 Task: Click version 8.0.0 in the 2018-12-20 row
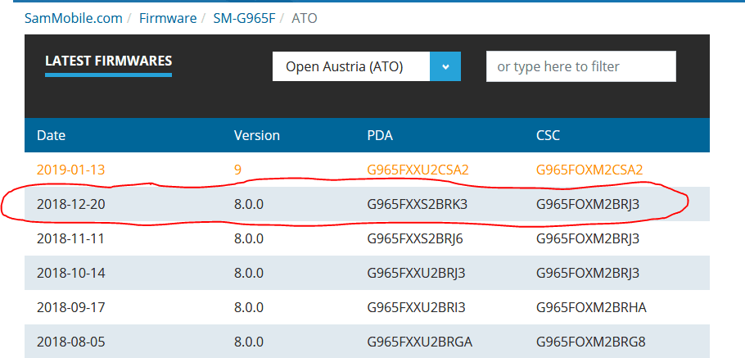click(x=249, y=205)
